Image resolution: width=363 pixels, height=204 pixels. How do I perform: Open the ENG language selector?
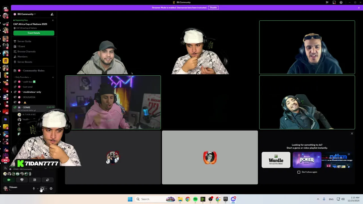(x=331, y=199)
